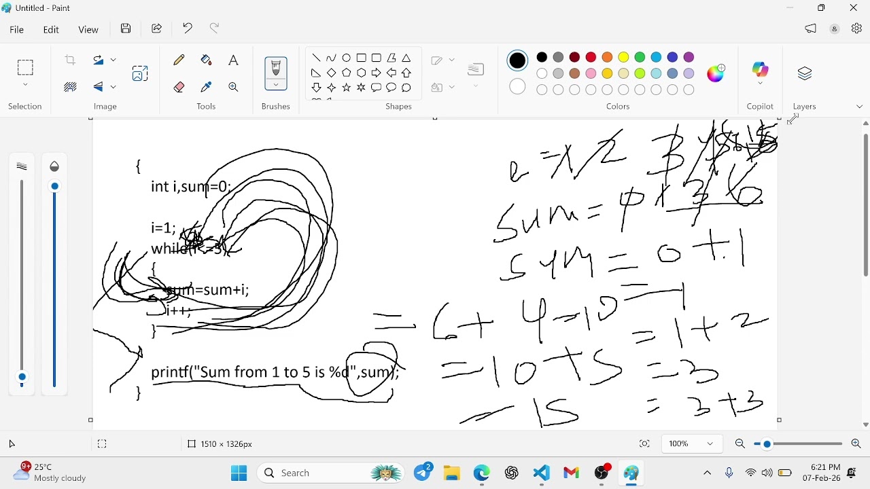
Task: Open the Edit menu
Action: click(x=52, y=30)
